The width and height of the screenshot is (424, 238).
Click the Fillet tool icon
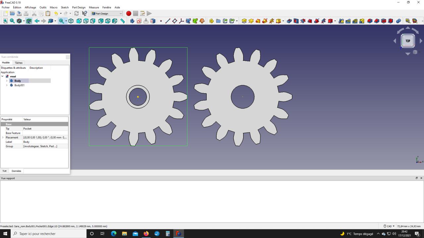370,21
